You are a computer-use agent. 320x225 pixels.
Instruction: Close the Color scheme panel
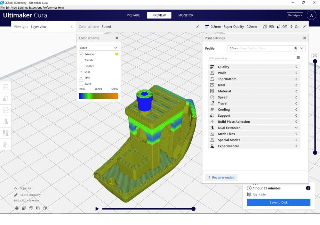117,38
